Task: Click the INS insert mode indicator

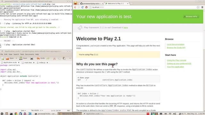Action: [x=68, y=111]
